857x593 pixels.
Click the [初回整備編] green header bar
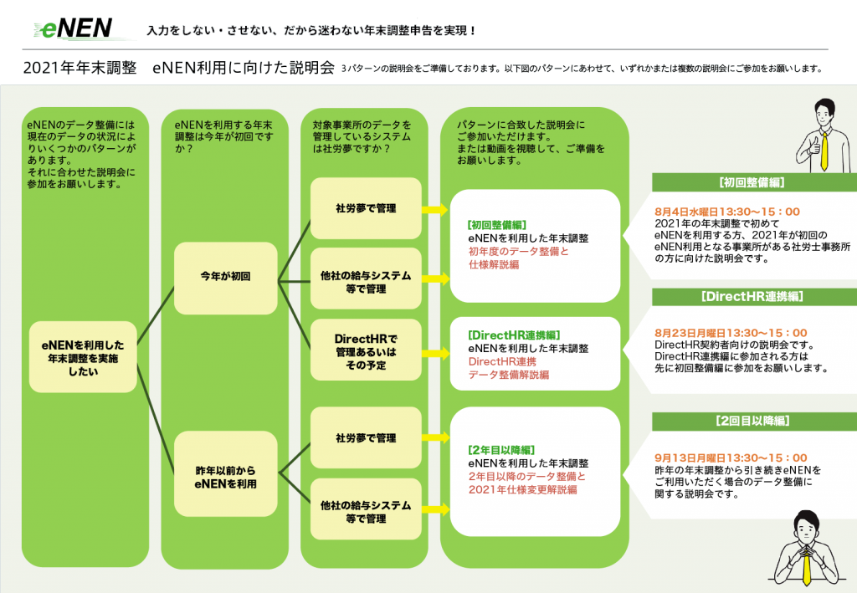click(754, 182)
